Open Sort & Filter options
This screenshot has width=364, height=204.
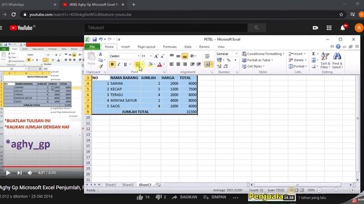[x=325, y=60]
